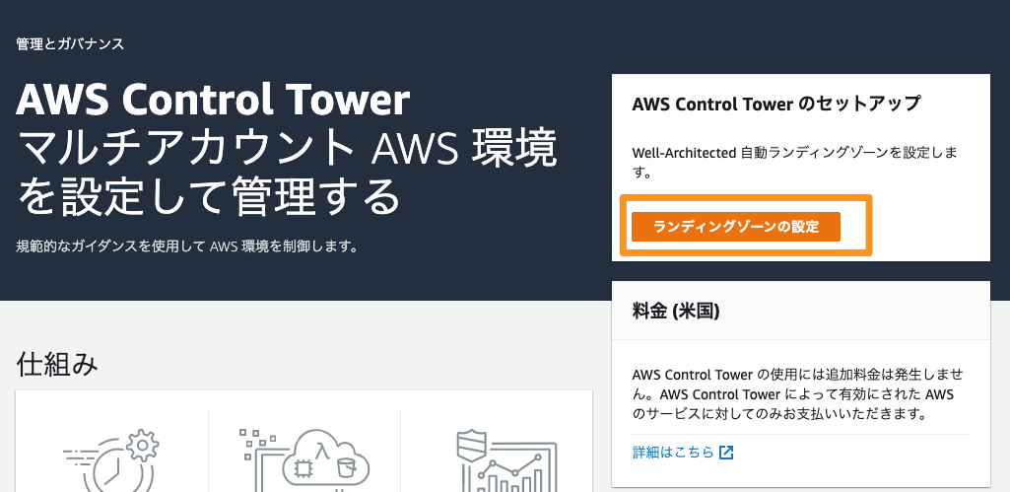1010x492 pixels.
Task: Click the ランディングゾーンの設定 orange button
Action: [x=736, y=227]
